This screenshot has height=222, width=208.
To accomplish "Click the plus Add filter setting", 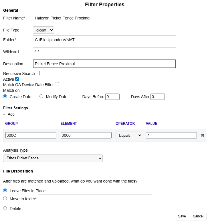I will point(9,114).
